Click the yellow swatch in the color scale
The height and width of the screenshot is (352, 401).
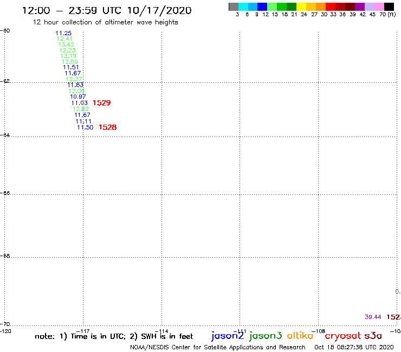point(301,6)
